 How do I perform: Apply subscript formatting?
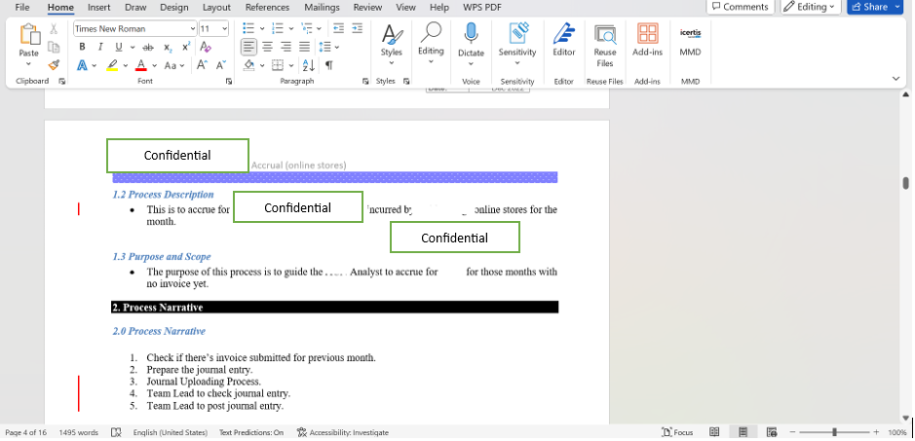click(168, 47)
